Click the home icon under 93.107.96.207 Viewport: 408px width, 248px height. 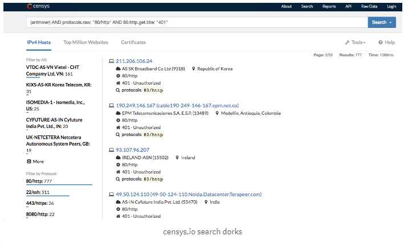[118, 172]
